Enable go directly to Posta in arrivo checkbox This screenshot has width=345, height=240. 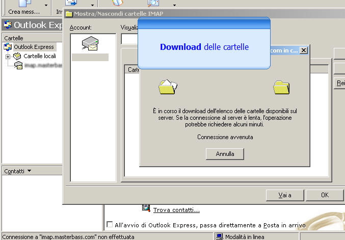(110, 224)
